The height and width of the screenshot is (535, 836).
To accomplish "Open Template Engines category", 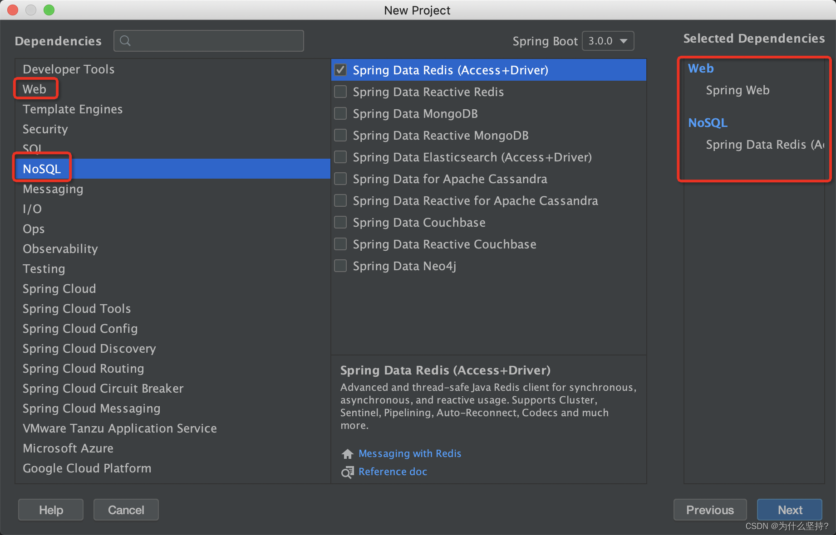I will tap(172, 109).
